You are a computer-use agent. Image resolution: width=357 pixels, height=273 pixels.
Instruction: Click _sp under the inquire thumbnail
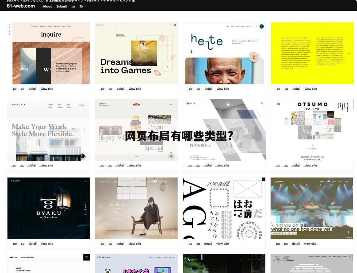point(22,89)
